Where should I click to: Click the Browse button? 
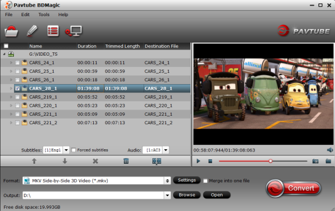(x=186, y=195)
